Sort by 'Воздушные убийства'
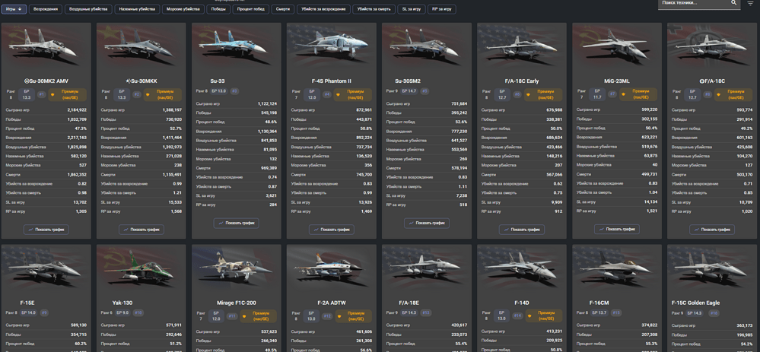The height and width of the screenshot is (352, 760). (x=89, y=9)
